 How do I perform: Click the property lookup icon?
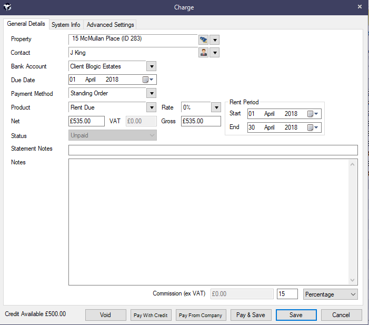pyautogui.click(x=203, y=40)
